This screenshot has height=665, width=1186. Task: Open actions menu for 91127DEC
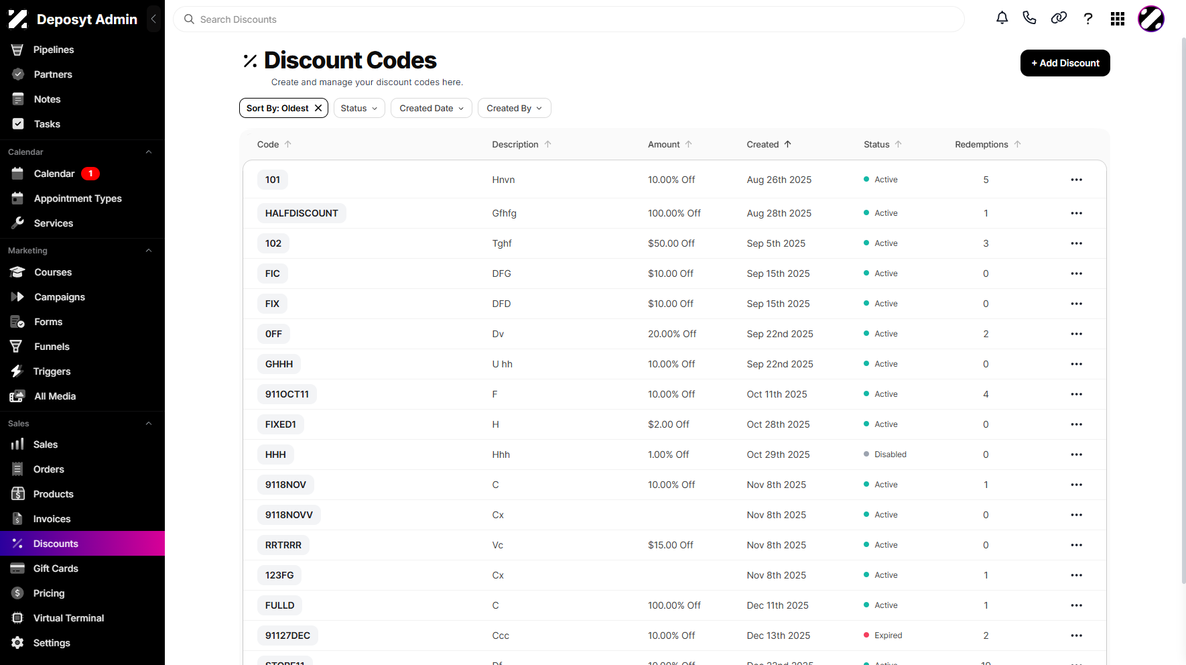[x=1077, y=636]
